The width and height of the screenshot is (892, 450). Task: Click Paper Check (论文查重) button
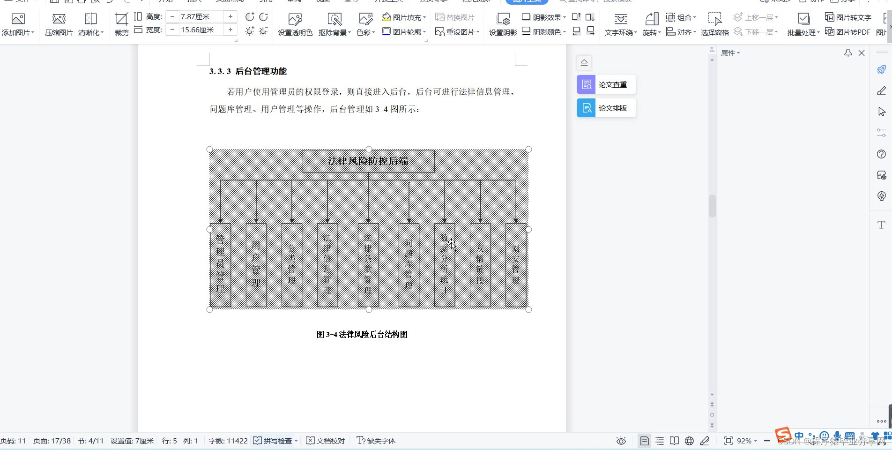[x=606, y=84]
